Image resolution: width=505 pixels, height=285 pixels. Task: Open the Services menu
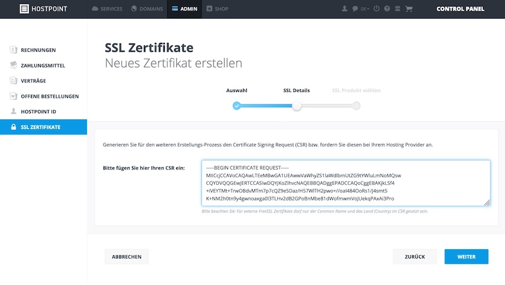pyautogui.click(x=107, y=9)
